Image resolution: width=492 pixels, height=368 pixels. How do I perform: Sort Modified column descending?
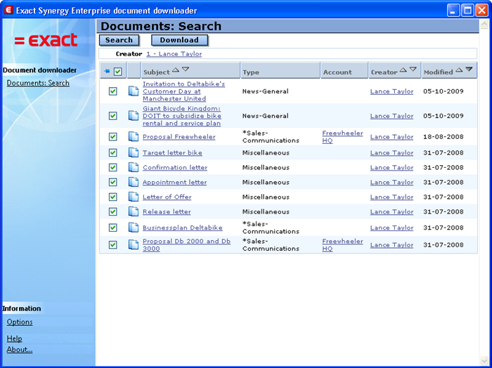pyautogui.click(x=469, y=70)
